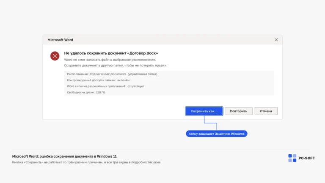Click the red error icon
Screen dimensions: 325x183
coord(55,56)
